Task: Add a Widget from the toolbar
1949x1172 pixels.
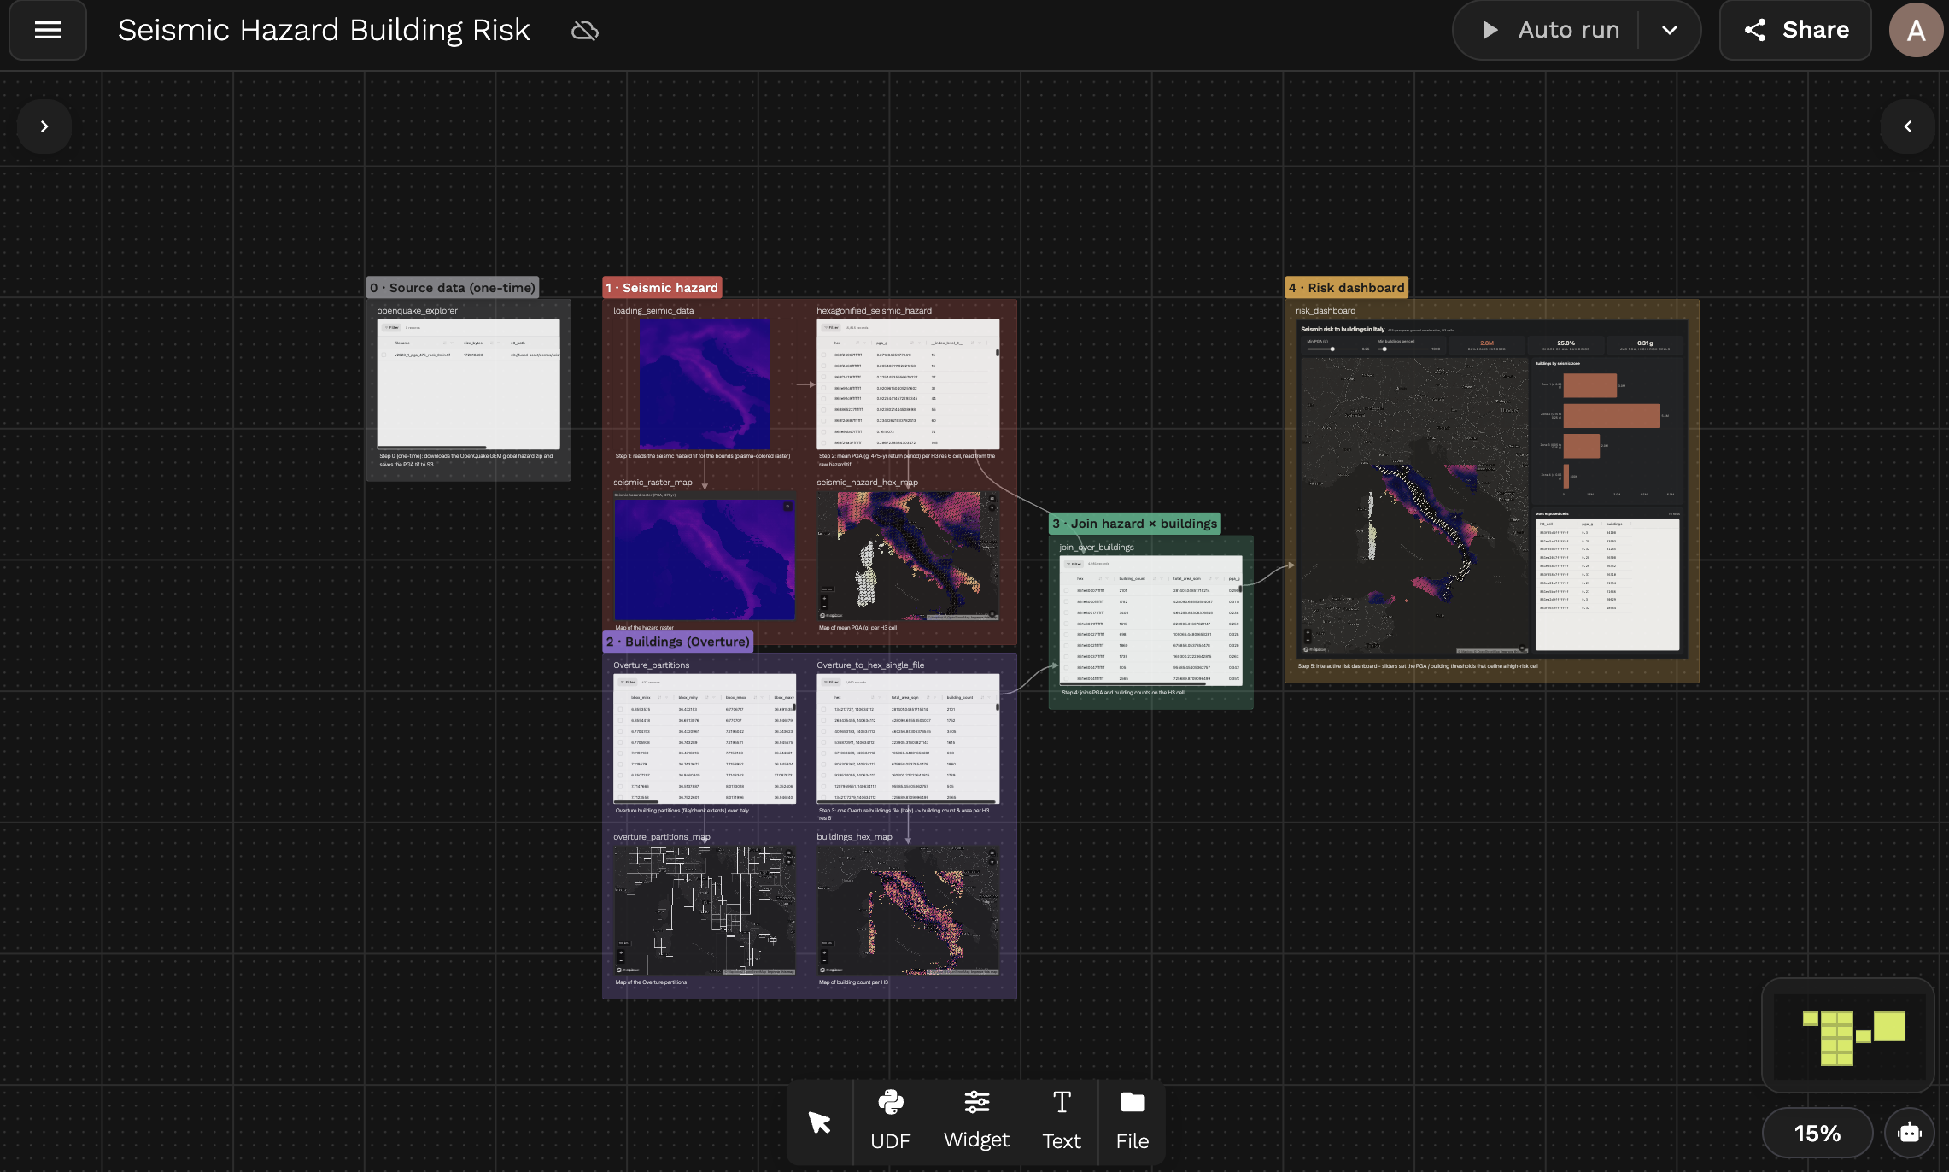Action: [x=976, y=1121]
